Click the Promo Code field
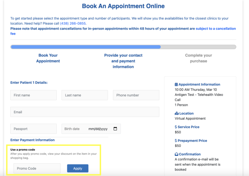Viewport: 249px width, 176px height. (37, 168)
